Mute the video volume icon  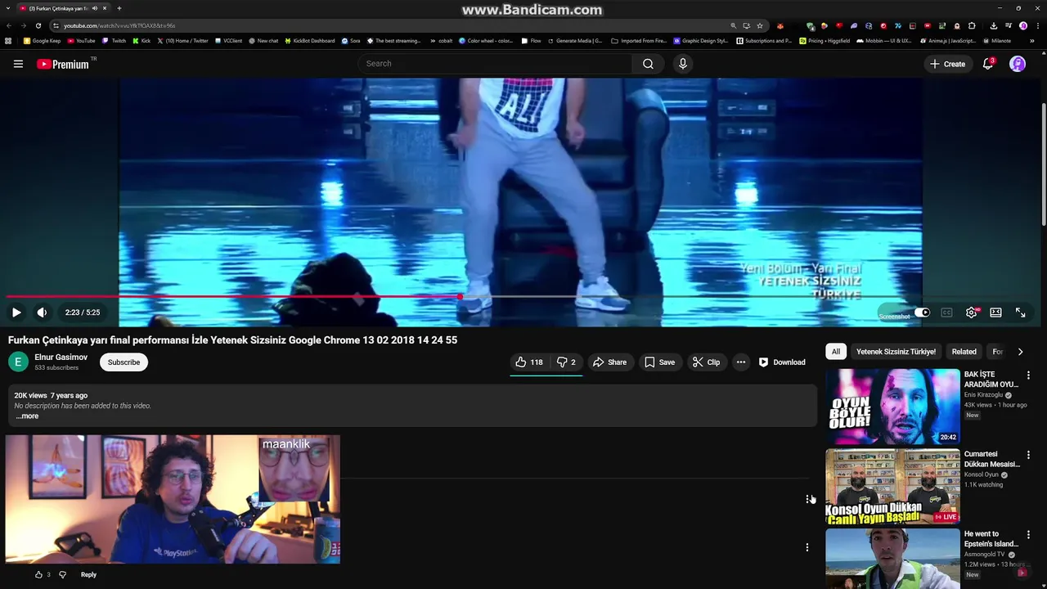[42, 312]
